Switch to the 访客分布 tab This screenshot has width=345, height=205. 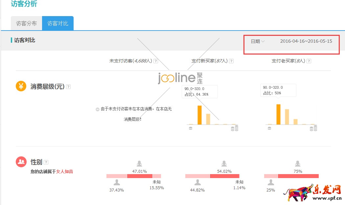click(x=26, y=24)
